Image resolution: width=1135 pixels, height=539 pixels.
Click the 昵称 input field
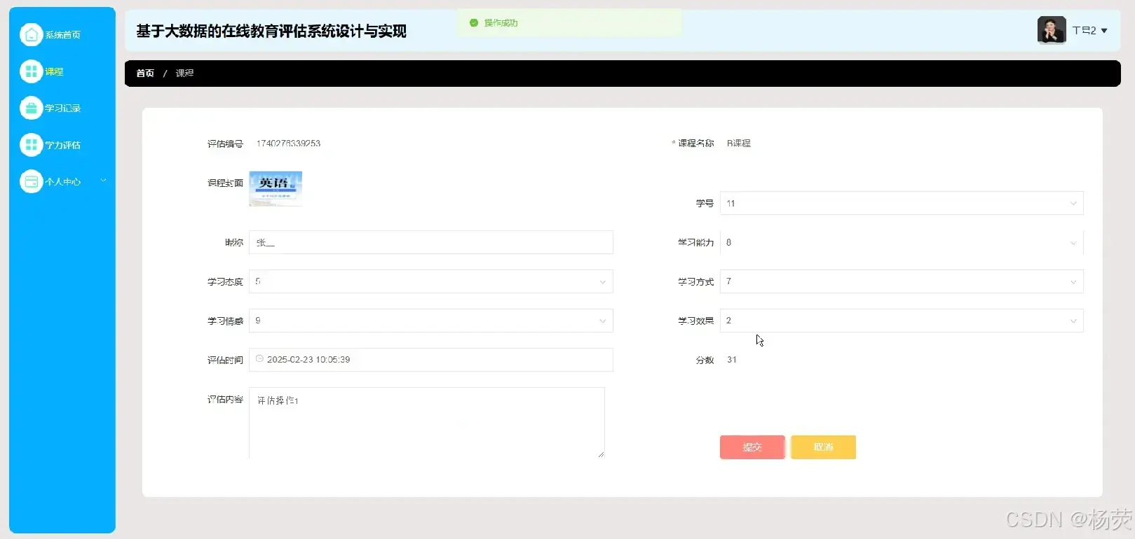pos(431,242)
